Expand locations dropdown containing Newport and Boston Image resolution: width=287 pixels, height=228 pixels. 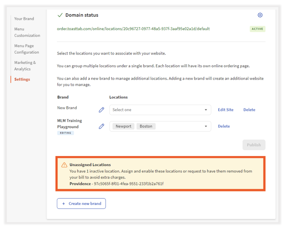[x=206, y=126]
